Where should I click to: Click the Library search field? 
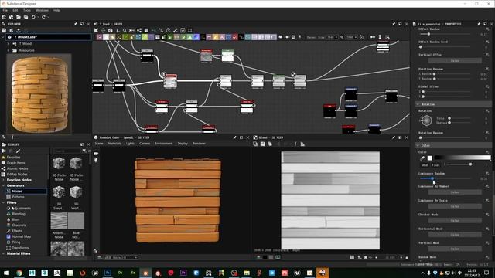click(x=67, y=151)
